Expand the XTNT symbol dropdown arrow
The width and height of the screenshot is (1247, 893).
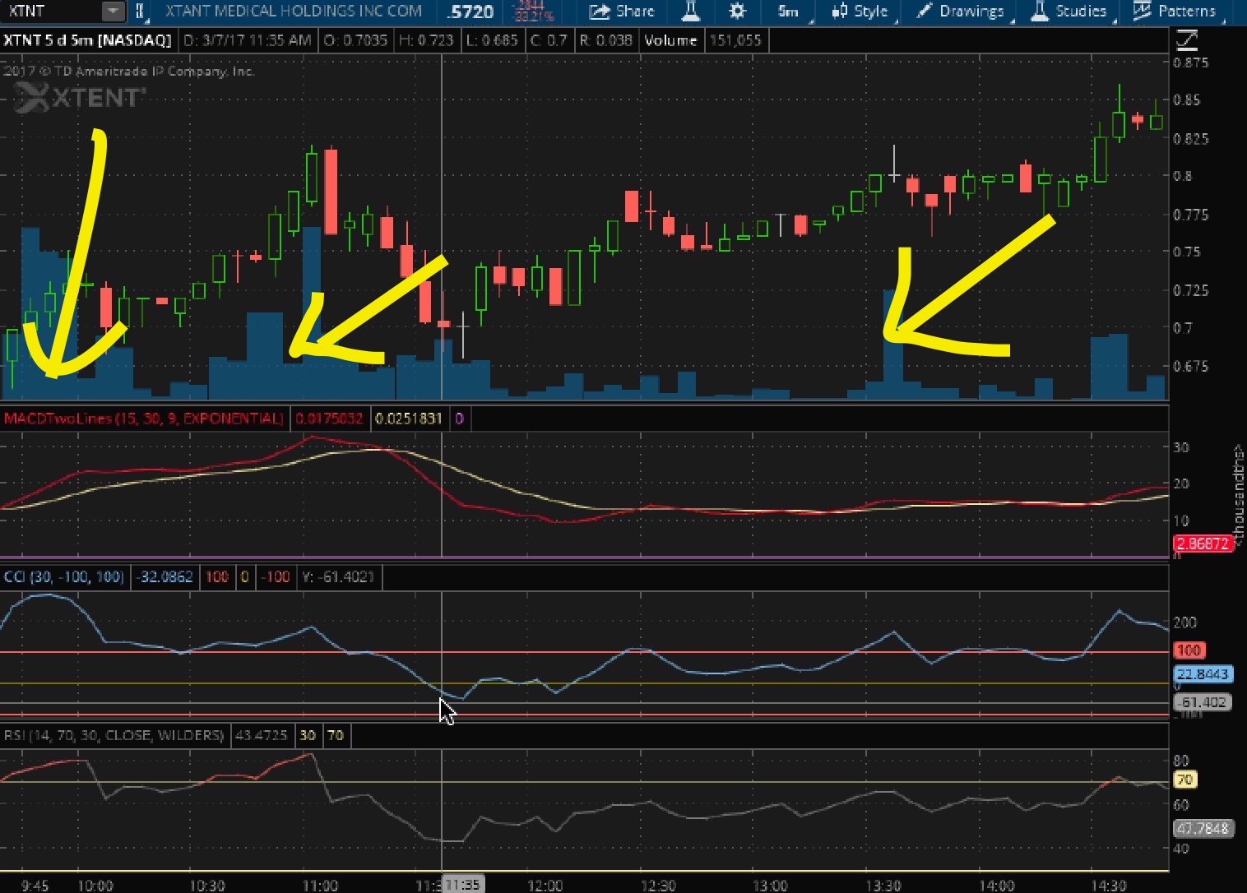114,12
